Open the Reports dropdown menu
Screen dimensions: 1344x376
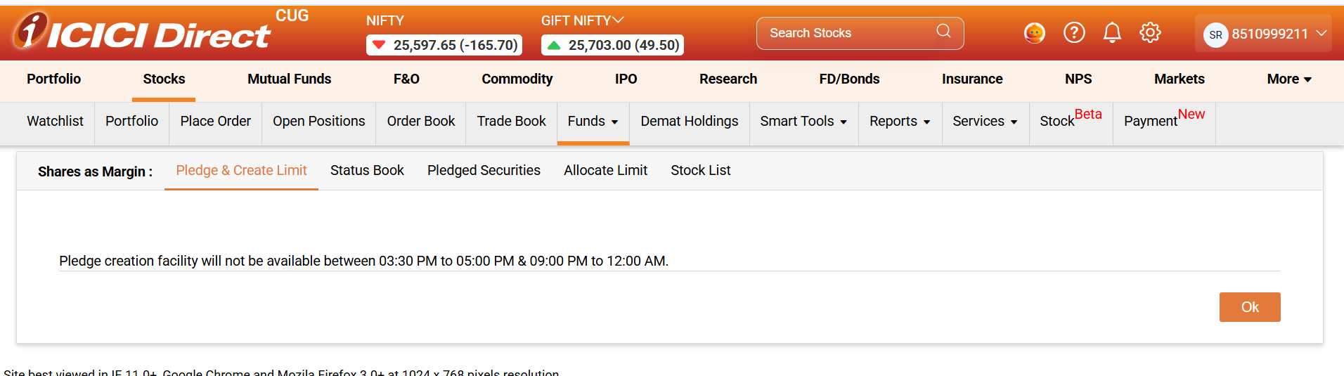point(899,122)
